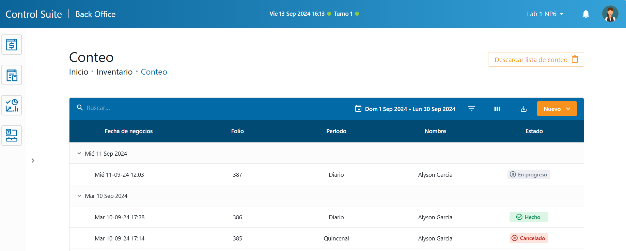
Task: Click Descargar lista de conteo button
Action: (536, 60)
